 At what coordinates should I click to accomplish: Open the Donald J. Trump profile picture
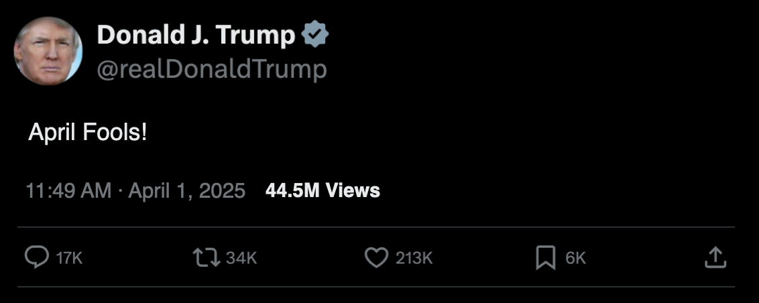(48, 50)
